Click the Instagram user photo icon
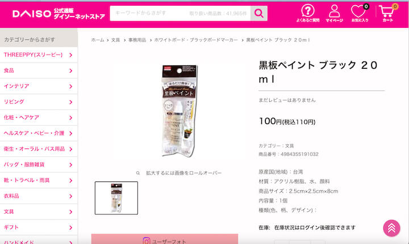 tap(147, 241)
